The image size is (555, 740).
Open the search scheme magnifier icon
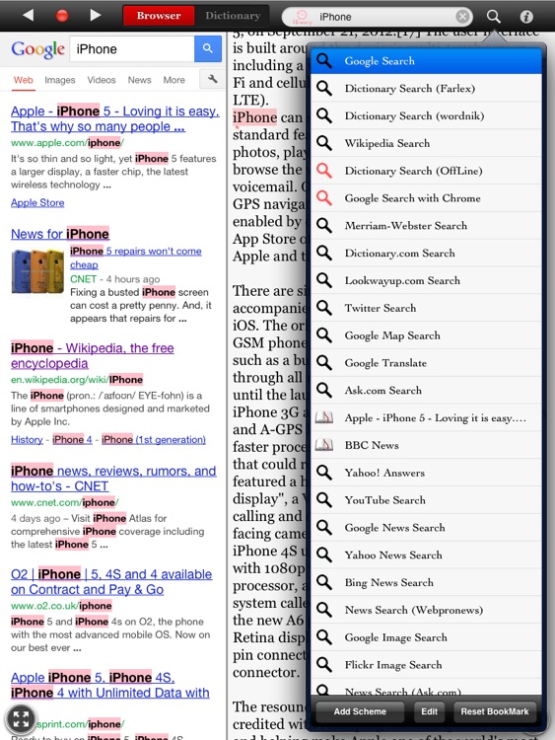click(x=493, y=16)
